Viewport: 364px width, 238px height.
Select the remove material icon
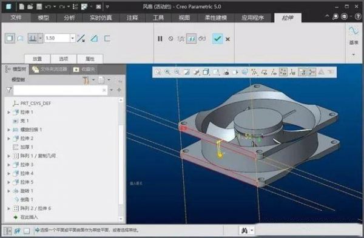[x=94, y=38]
